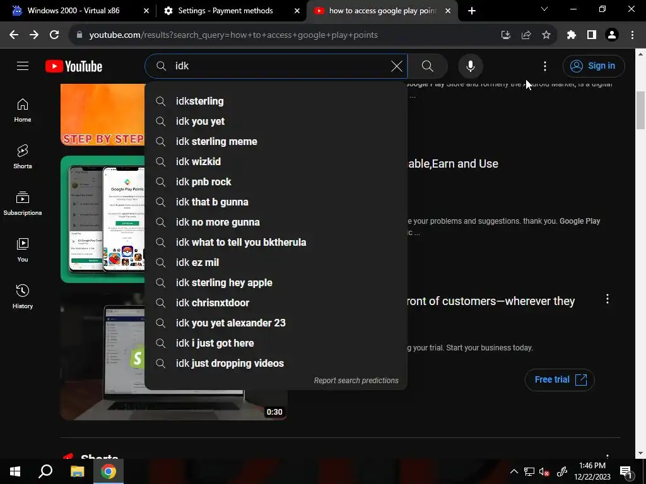Click the lock site-info icon
Screen dimensions: 646x484
click(x=79, y=35)
